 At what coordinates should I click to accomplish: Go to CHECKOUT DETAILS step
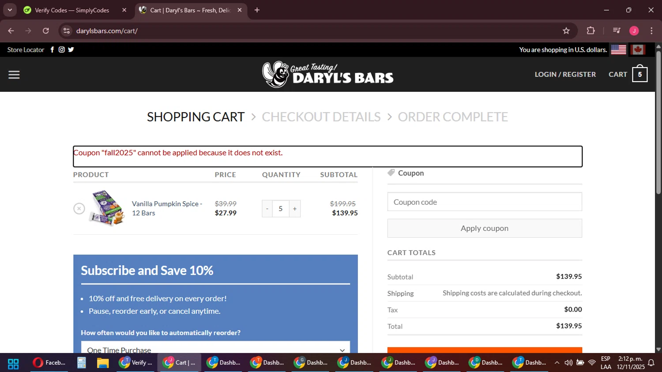pyautogui.click(x=321, y=117)
